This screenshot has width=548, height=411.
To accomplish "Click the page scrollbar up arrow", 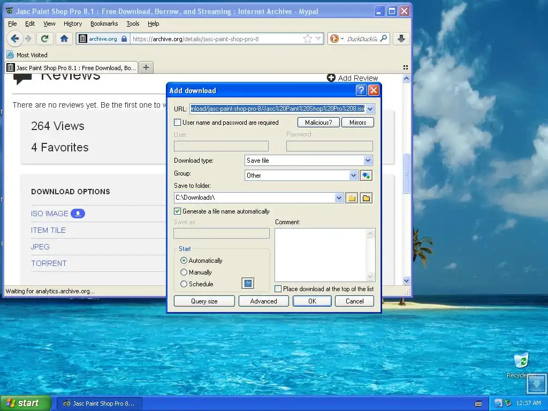I will point(406,78).
